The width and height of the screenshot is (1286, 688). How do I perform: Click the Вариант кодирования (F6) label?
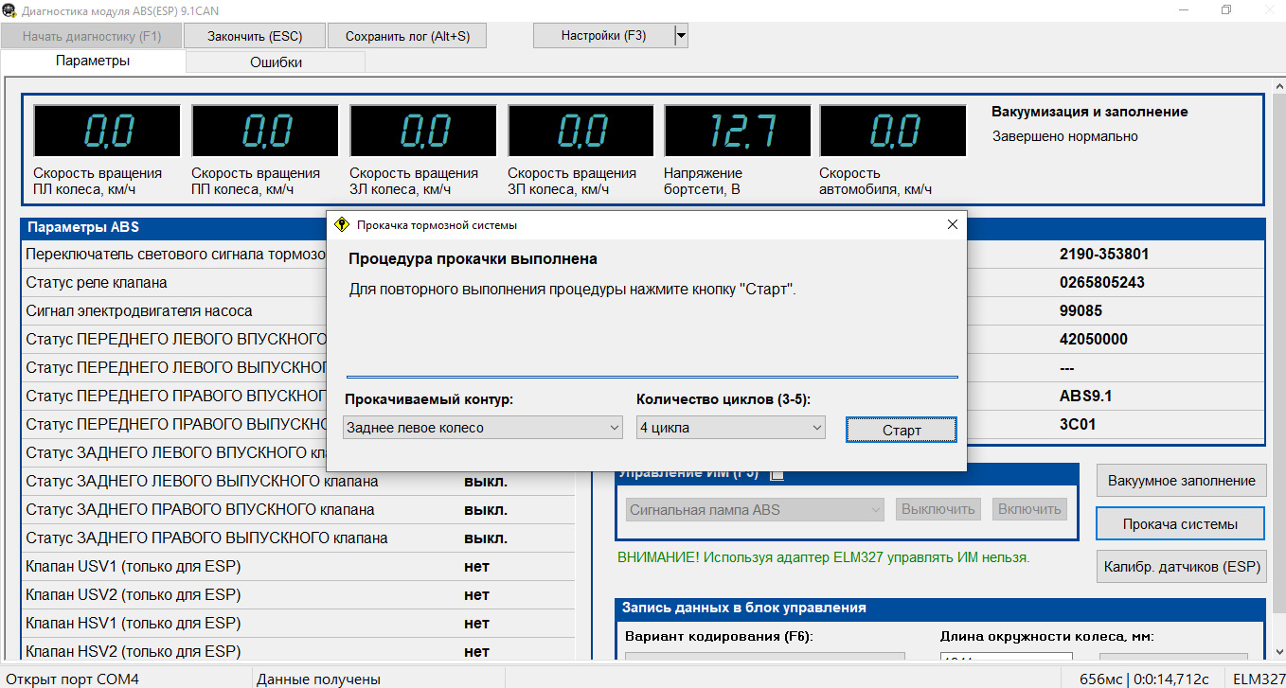click(x=719, y=636)
